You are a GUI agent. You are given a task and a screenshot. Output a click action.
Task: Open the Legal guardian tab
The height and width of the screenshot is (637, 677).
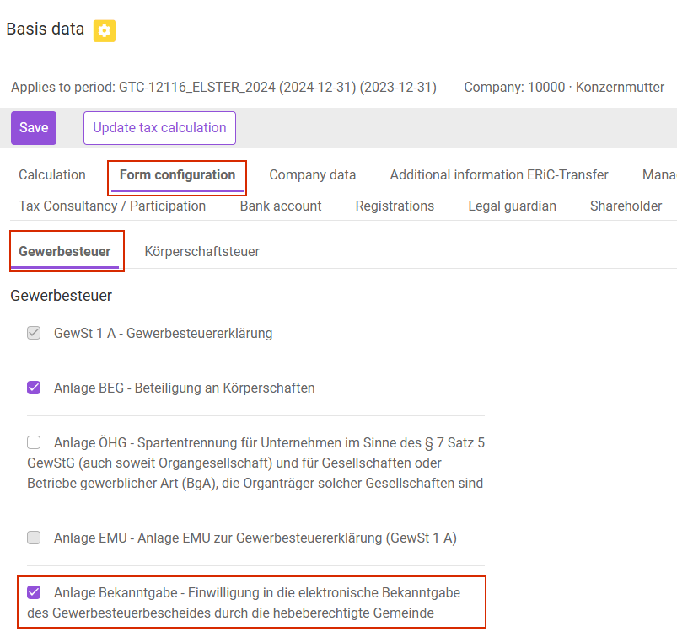tap(512, 206)
